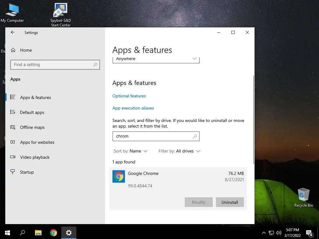Open the Sort by Name dropdown
Image resolution: width=319 pixels, height=239 pixels.
131,151
